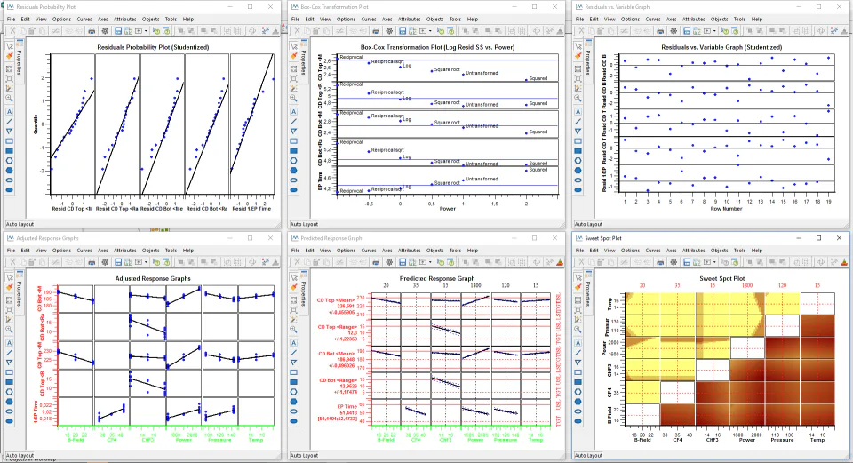
Task: Open Attributes menu in Adjusted Response Graphs
Action: tap(125, 251)
